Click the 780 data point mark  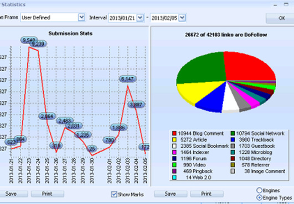[110, 140]
